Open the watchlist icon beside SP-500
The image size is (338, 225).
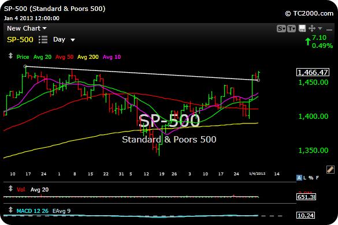click(x=43, y=40)
